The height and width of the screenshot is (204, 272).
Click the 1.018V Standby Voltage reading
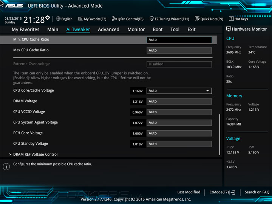point(138,144)
